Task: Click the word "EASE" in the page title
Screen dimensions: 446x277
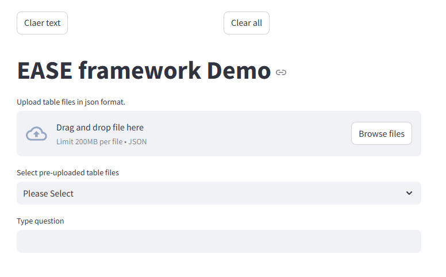Action: click(x=45, y=71)
